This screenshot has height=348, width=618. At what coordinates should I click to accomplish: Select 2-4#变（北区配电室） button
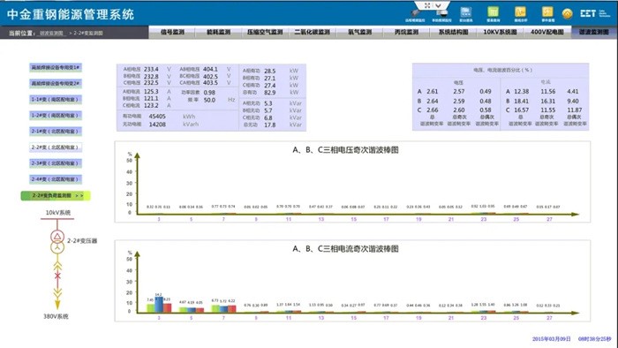tap(56, 179)
